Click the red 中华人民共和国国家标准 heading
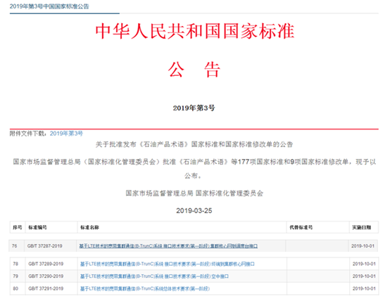The height and width of the screenshot is (301, 390). tap(195, 31)
